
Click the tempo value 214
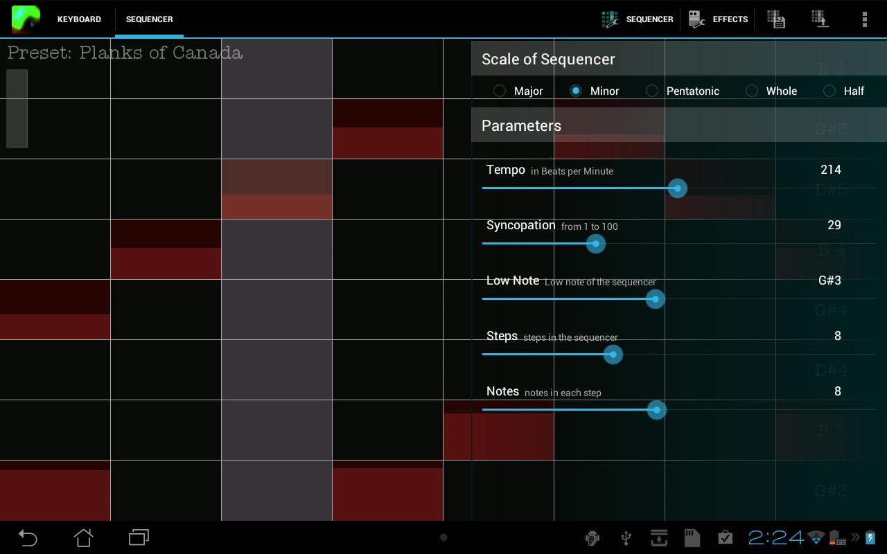click(x=830, y=170)
